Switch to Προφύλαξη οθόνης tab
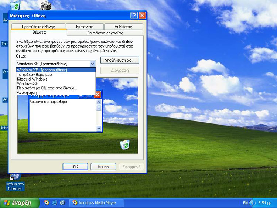Screen dimensions: 277x208 [x=38, y=27]
